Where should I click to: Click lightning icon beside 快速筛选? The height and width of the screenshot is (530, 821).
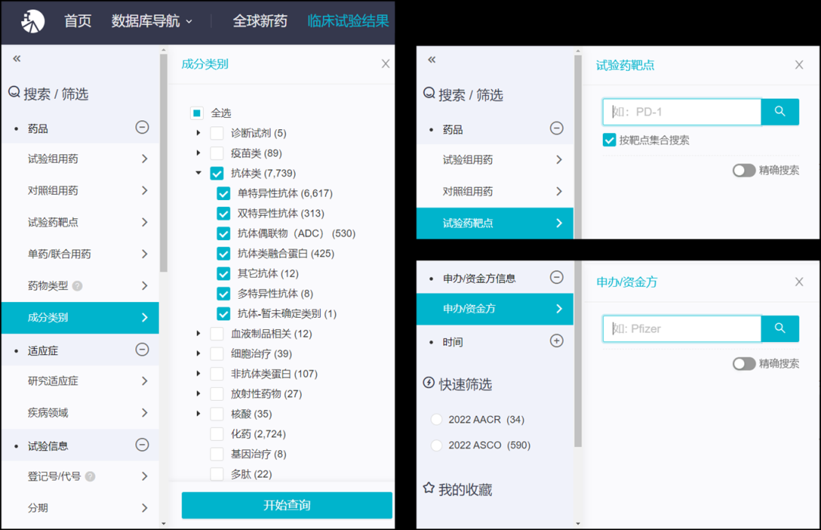(428, 382)
